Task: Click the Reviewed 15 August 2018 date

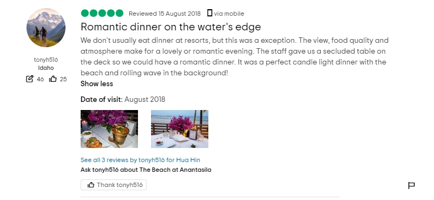Action: click(x=165, y=14)
